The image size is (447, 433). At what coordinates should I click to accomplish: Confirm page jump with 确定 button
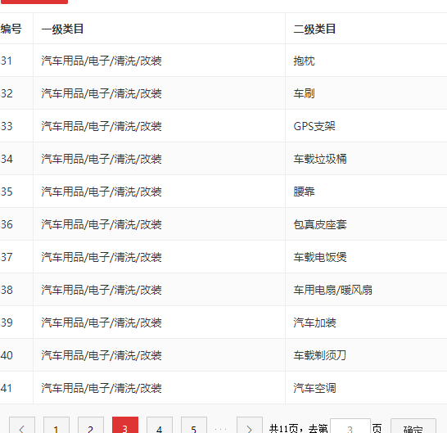click(x=413, y=426)
